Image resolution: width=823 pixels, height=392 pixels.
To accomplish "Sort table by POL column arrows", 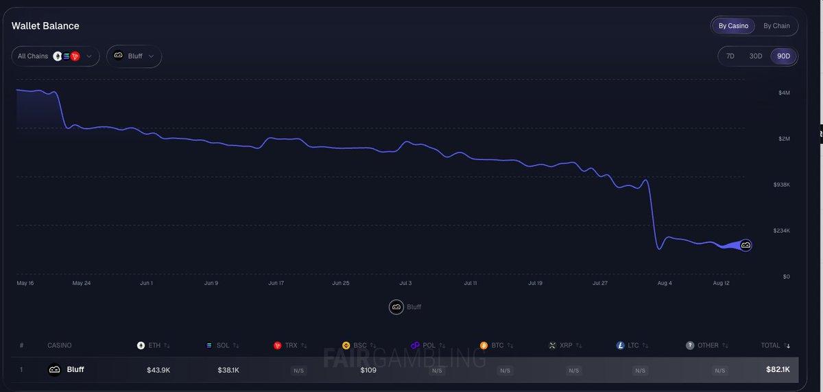I will coord(442,345).
